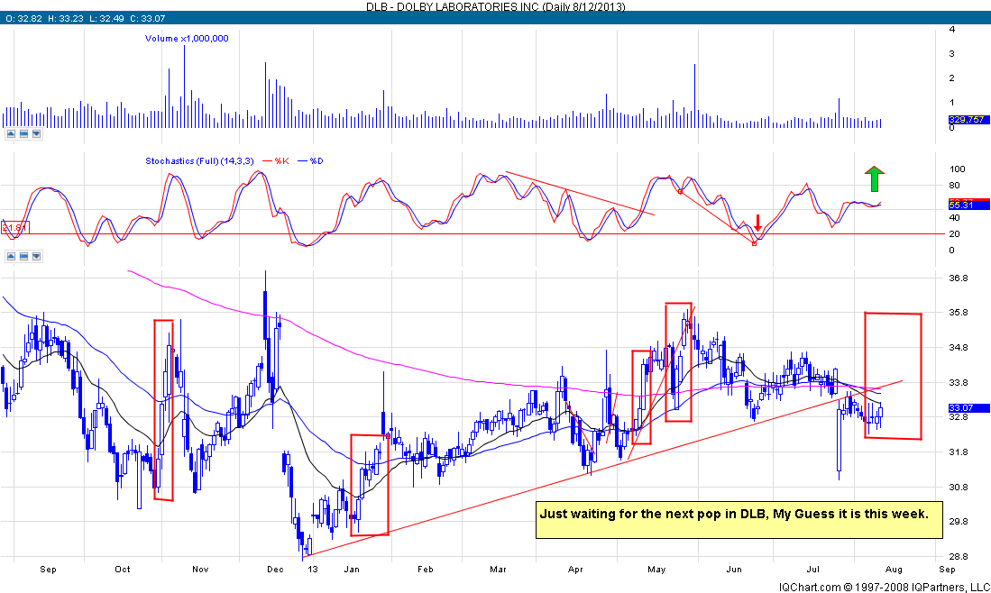
Task: Click the down-arrow icon below Volume panel
Action: [x=36, y=134]
